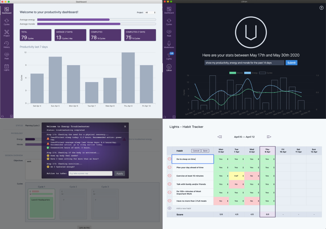The image size is (326, 229).
Task: Click the plus icon to add a habit
Action: [x=169, y=208]
